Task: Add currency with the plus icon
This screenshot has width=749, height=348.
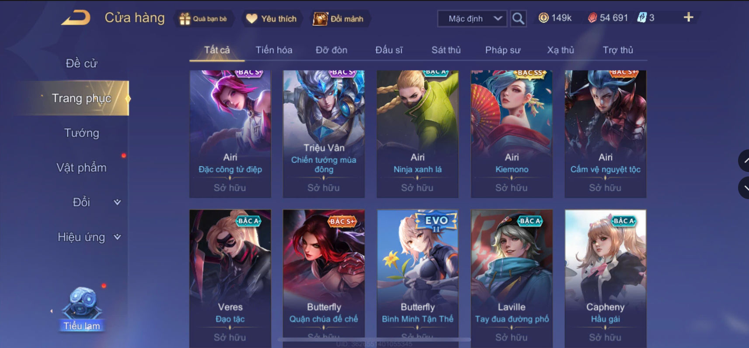Action: [688, 17]
